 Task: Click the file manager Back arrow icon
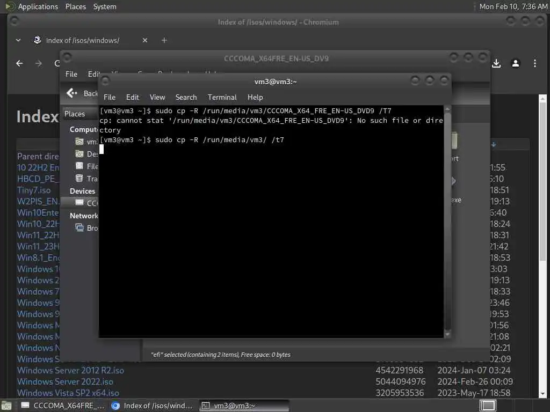71,93
